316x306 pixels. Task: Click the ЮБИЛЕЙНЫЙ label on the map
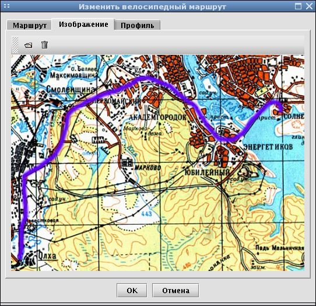tap(207, 172)
